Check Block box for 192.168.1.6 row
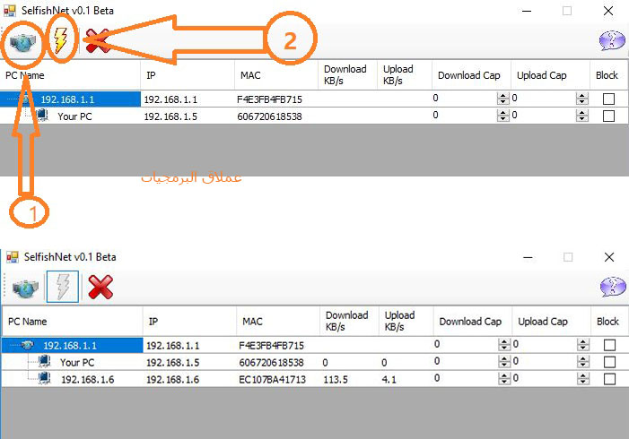Image resolution: width=629 pixels, height=439 pixels. [x=609, y=379]
